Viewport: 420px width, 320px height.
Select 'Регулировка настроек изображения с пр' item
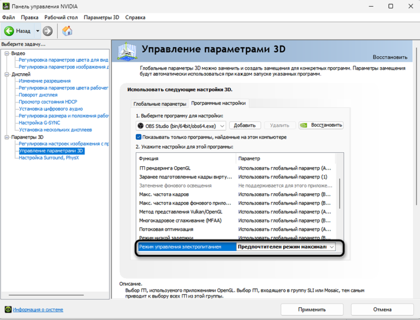click(x=64, y=144)
